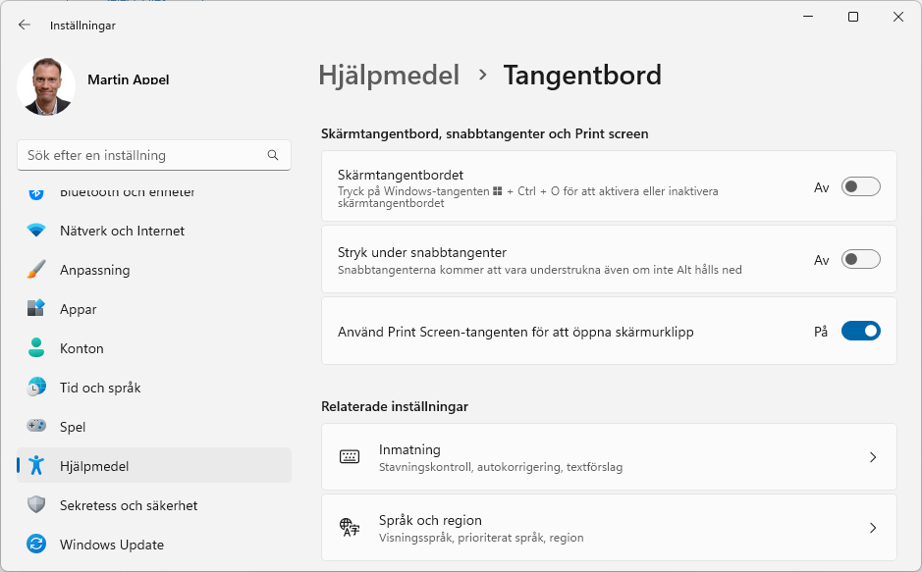Open the Inmatning related setting
Screen dimensions: 922x572
589,457
